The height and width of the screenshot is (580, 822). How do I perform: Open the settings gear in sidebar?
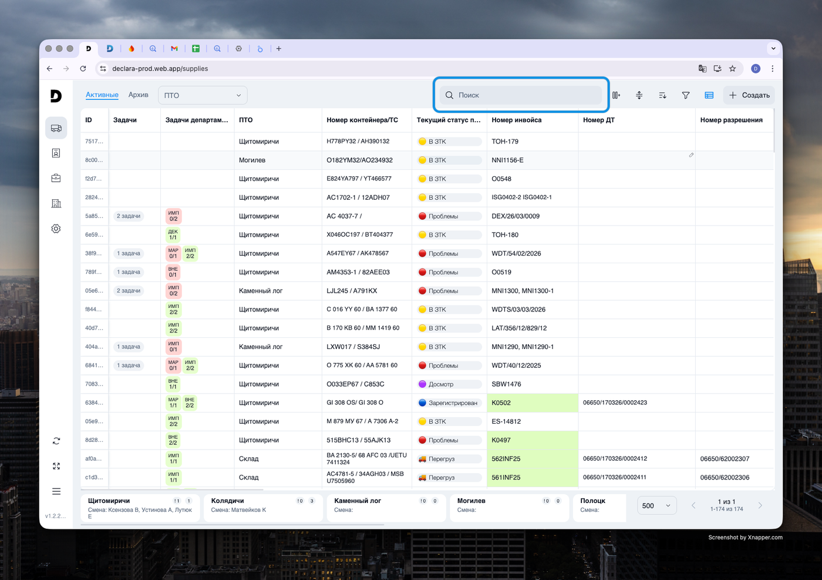click(x=56, y=229)
